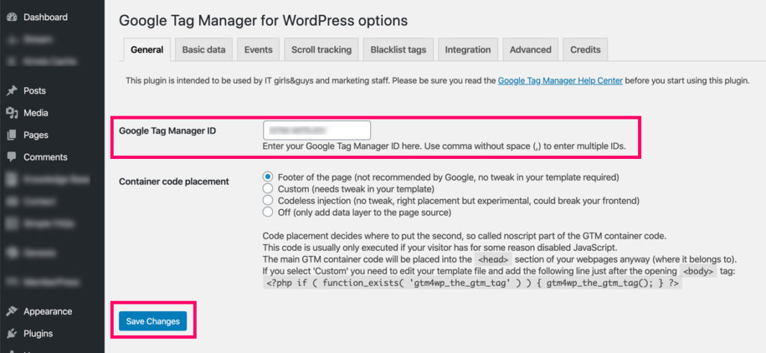Open the Scroll tracking tab
Image resolution: width=766 pixels, height=353 pixels.
[x=322, y=50]
